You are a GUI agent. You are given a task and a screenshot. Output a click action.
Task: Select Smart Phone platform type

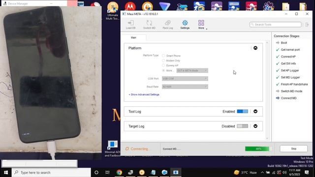(x=163, y=56)
